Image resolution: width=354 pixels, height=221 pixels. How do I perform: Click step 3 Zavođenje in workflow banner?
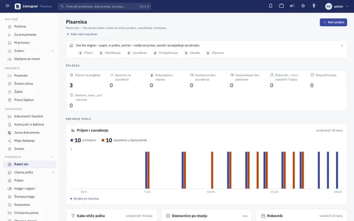pos(137,53)
